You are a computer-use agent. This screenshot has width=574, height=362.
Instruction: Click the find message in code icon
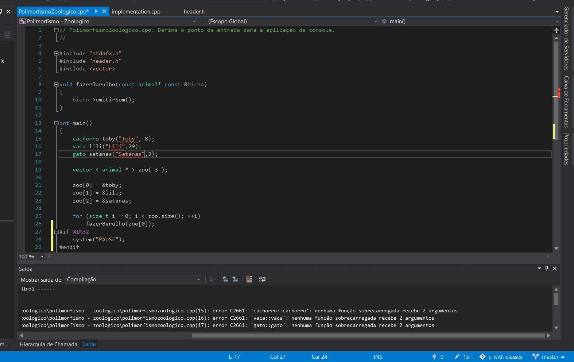click(x=212, y=279)
